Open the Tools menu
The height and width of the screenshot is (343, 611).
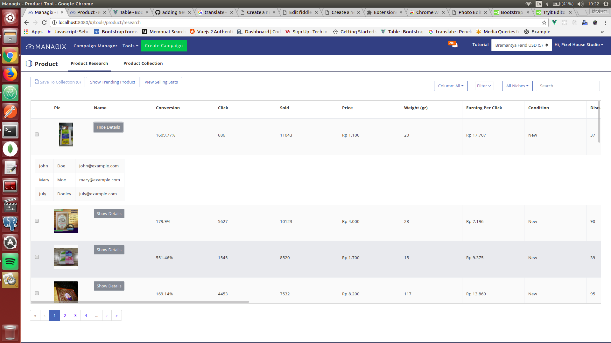(x=130, y=46)
